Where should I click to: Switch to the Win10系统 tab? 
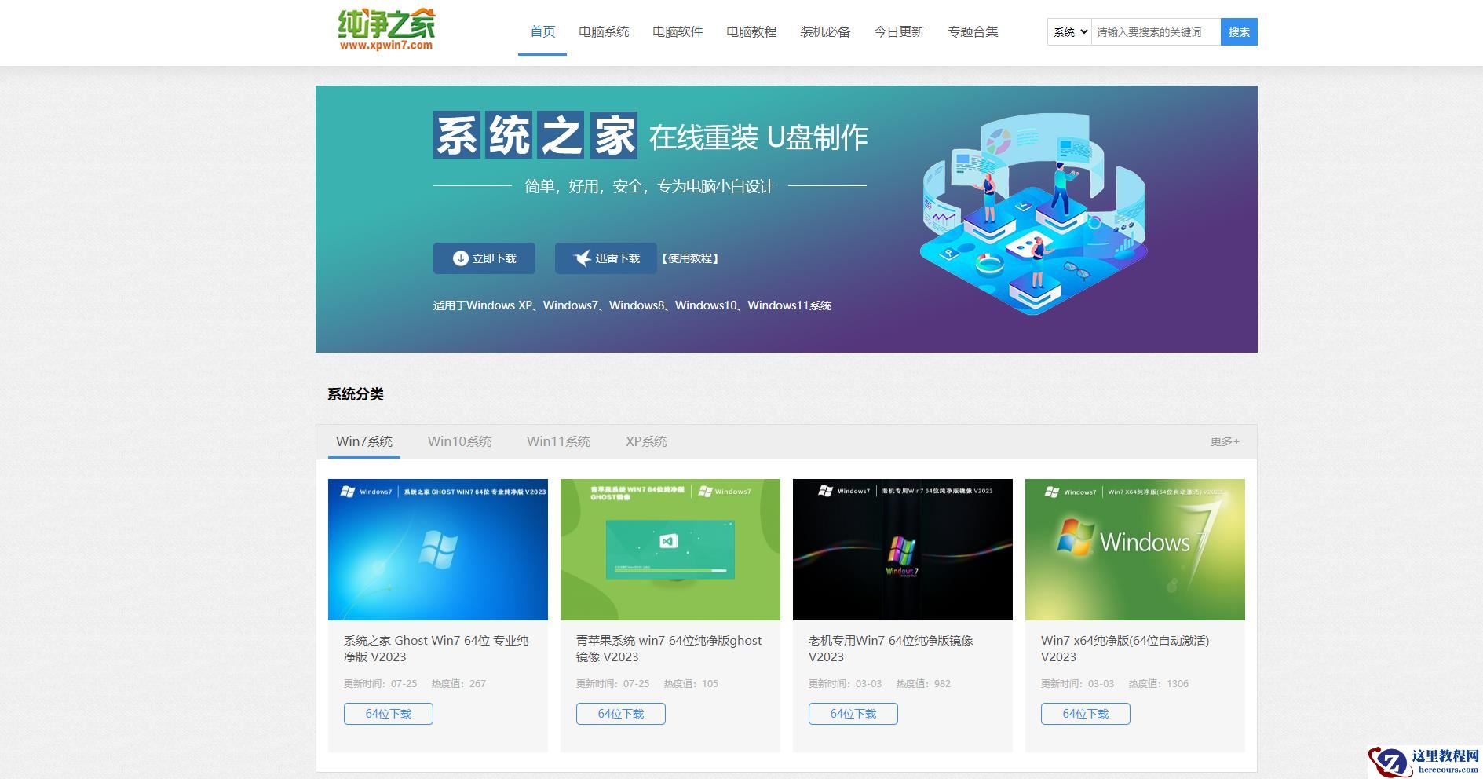(x=459, y=441)
